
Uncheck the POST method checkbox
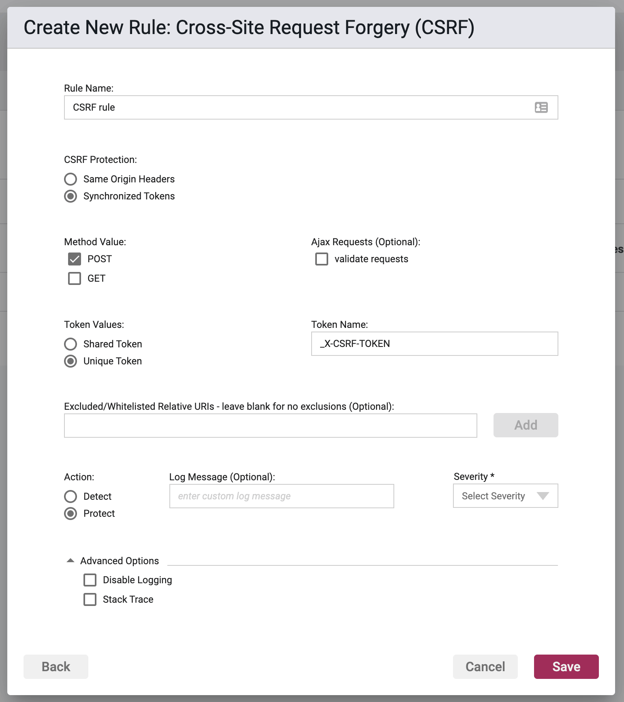tap(75, 259)
